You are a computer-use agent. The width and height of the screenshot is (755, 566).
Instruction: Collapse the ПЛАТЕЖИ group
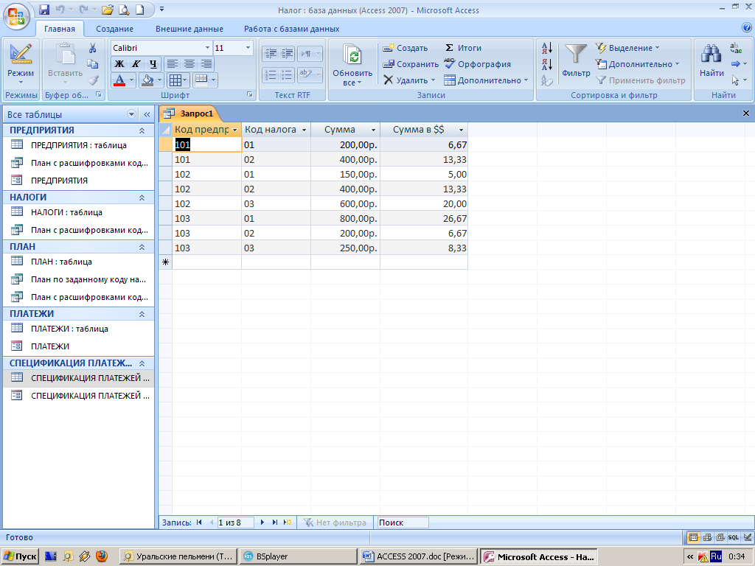(x=142, y=314)
